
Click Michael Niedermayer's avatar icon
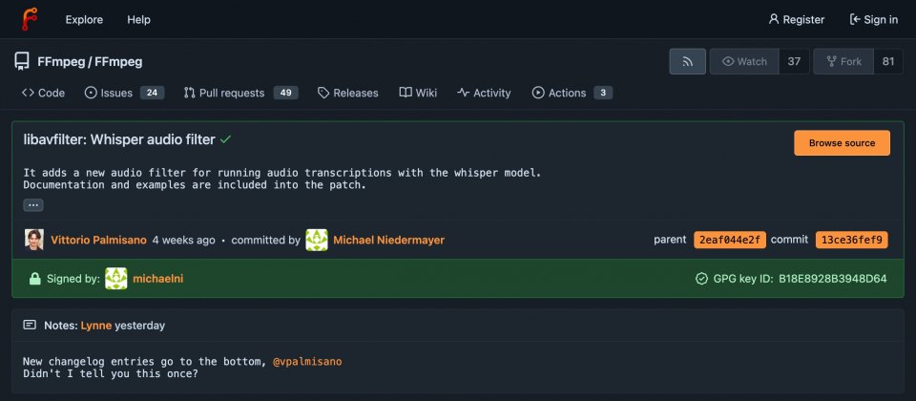317,240
